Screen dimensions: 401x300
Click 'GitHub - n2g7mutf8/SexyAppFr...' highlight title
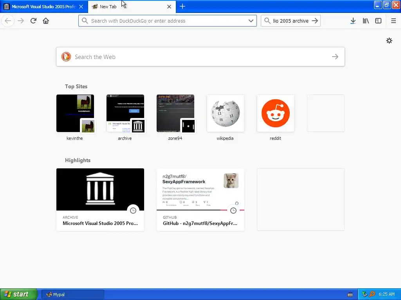[200, 223]
